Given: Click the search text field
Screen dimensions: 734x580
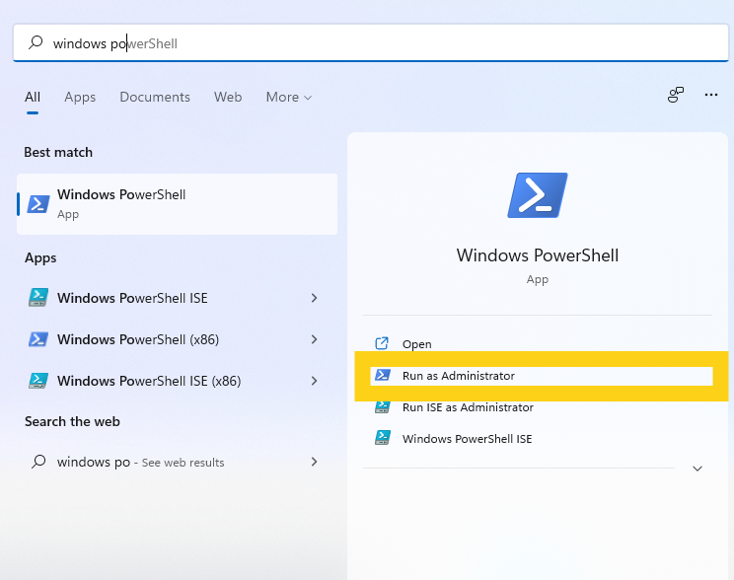Looking at the screenshot, I should click(371, 43).
